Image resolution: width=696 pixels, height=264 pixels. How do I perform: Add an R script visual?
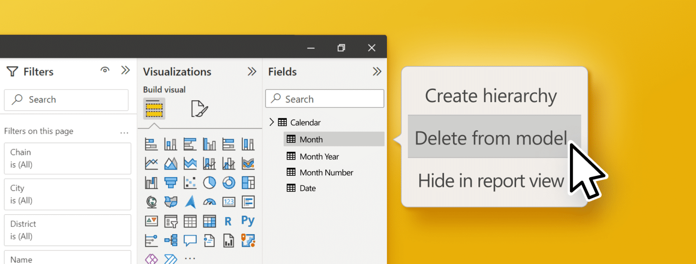pyautogui.click(x=228, y=221)
